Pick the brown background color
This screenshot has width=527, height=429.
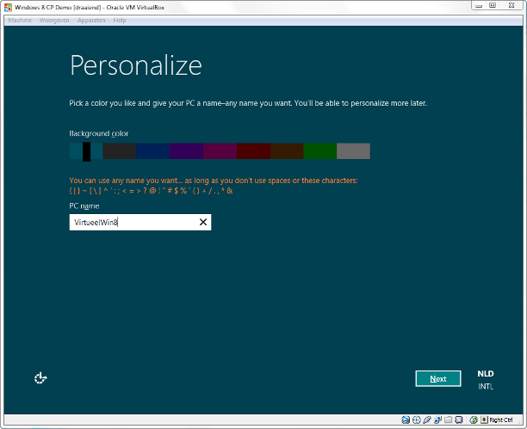tap(287, 151)
